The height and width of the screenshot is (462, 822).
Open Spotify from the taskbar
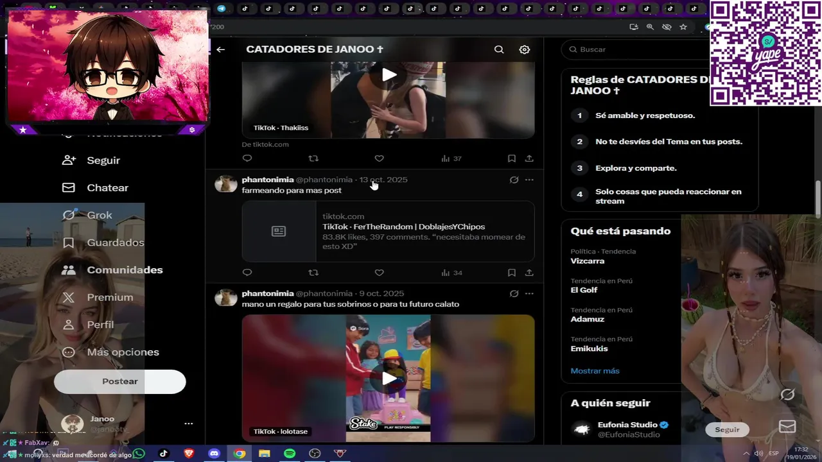pyautogui.click(x=290, y=454)
